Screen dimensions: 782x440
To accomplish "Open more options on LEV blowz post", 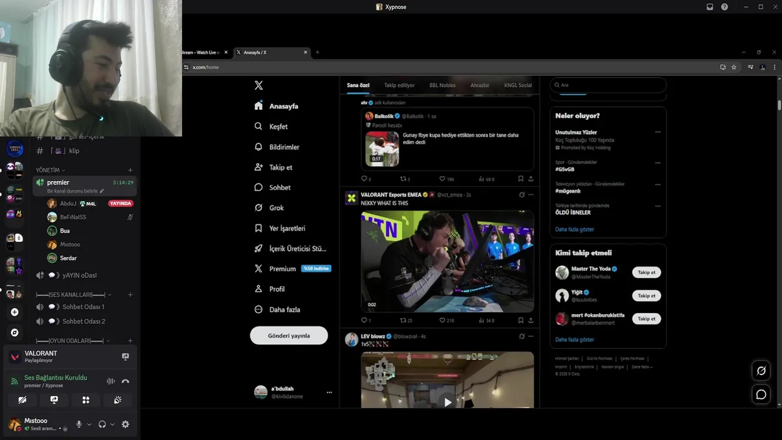I will [x=531, y=336].
